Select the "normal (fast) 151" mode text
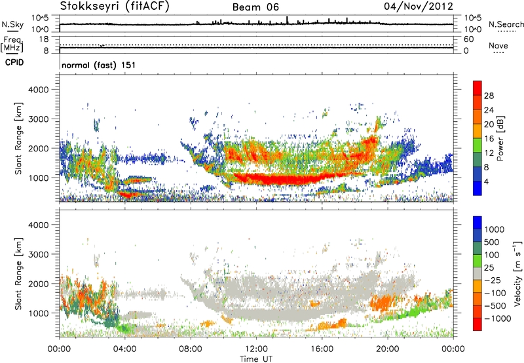The width and height of the screenshot is (524, 363). coord(99,65)
